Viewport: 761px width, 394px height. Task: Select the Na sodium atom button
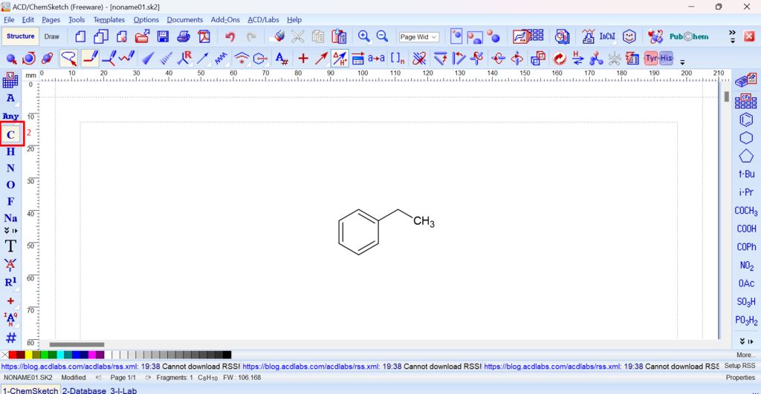[10, 218]
